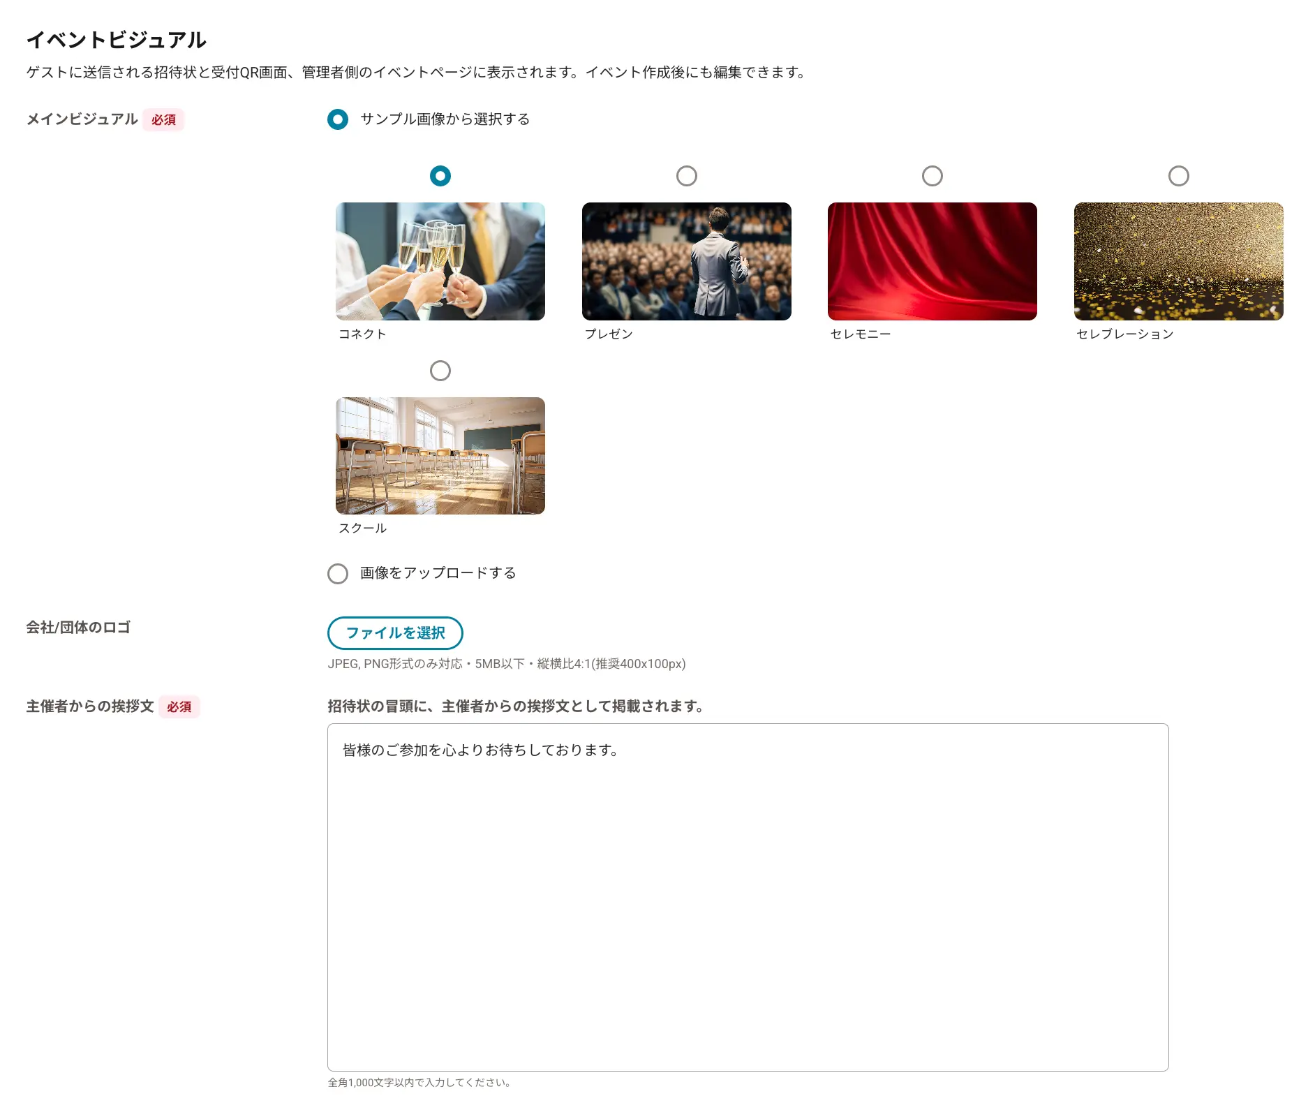Screen dimensions: 1315x1103
Task: Click the コネクト caption text
Action: pos(362,334)
